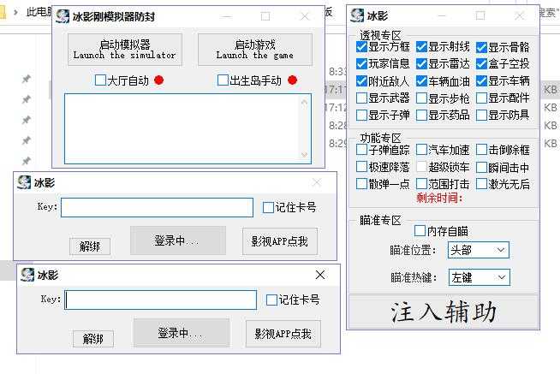Uncheck 显示骨骼 checkbox
Viewport: 560px width, 374px height.
[482, 47]
